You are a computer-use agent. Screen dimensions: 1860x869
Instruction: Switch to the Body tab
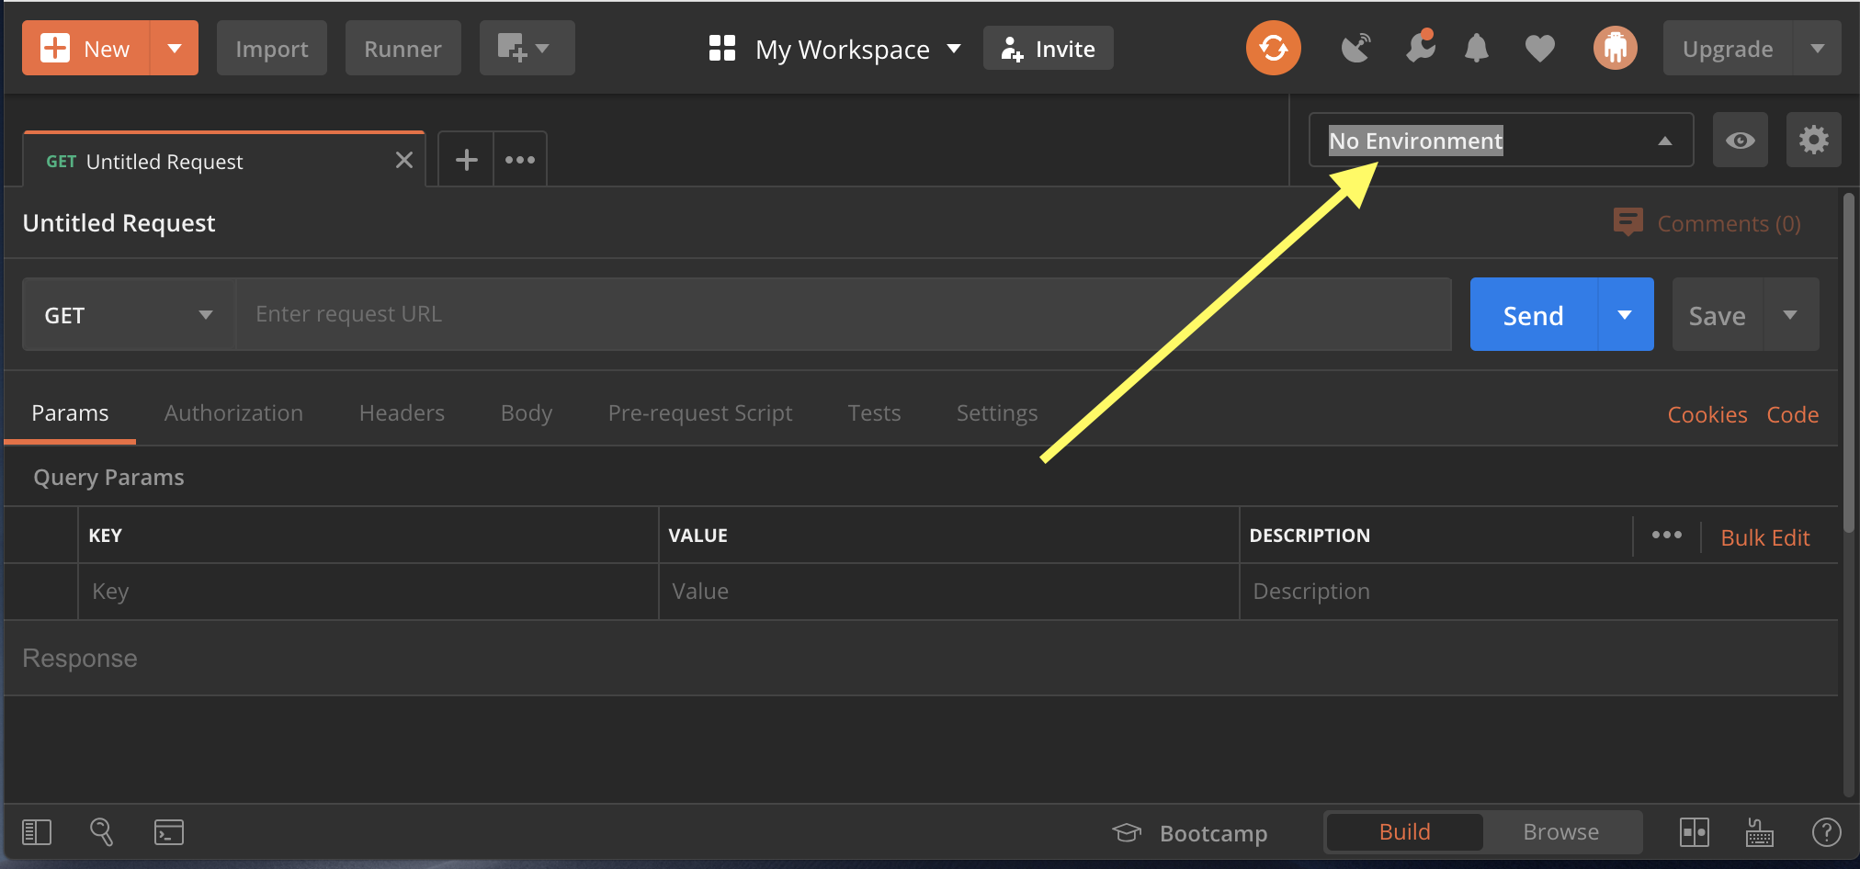pos(527,413)
